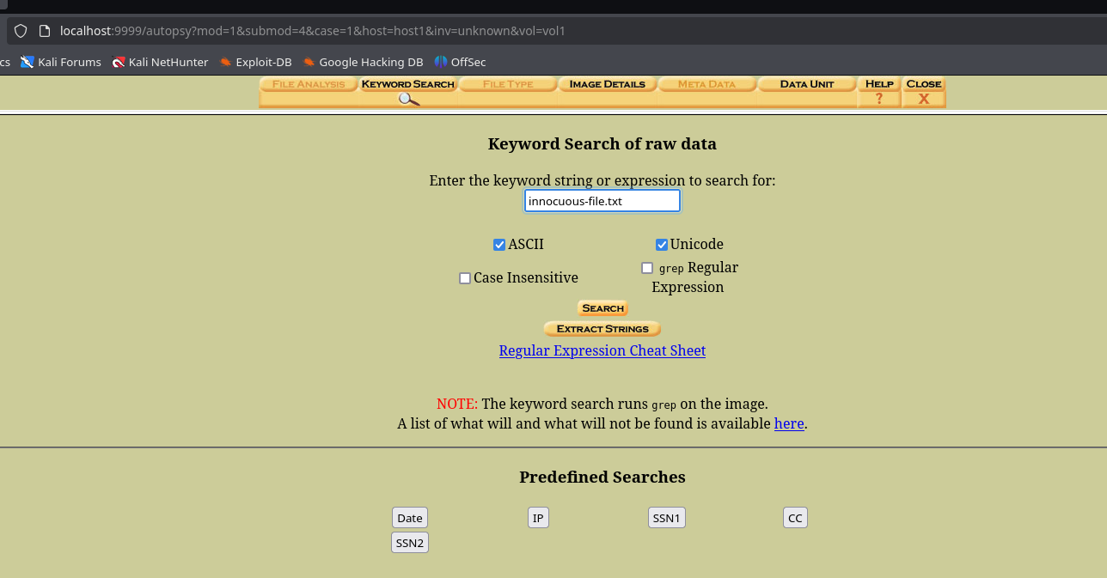Screen dimensions: 1107x578
Task: Click the keyword search text field
Action: [602, 201]
